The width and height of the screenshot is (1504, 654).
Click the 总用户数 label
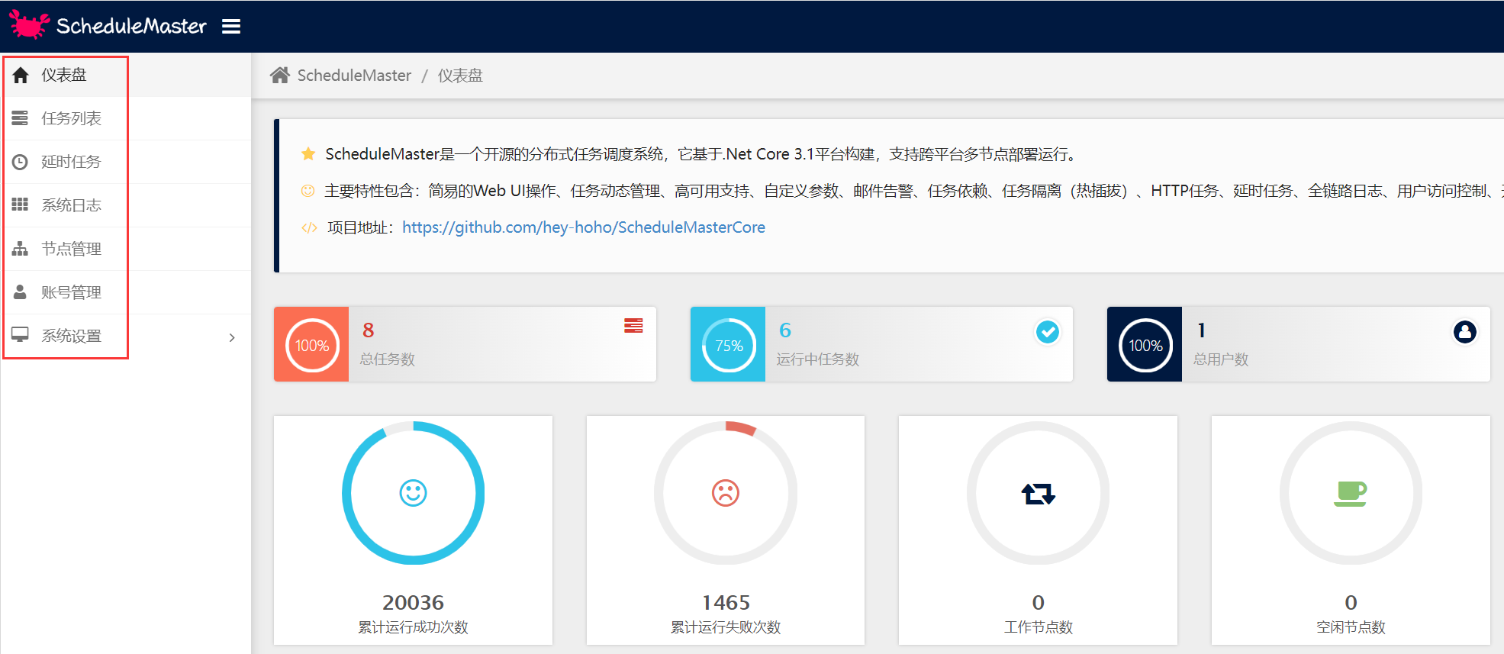pos(1221,359)
